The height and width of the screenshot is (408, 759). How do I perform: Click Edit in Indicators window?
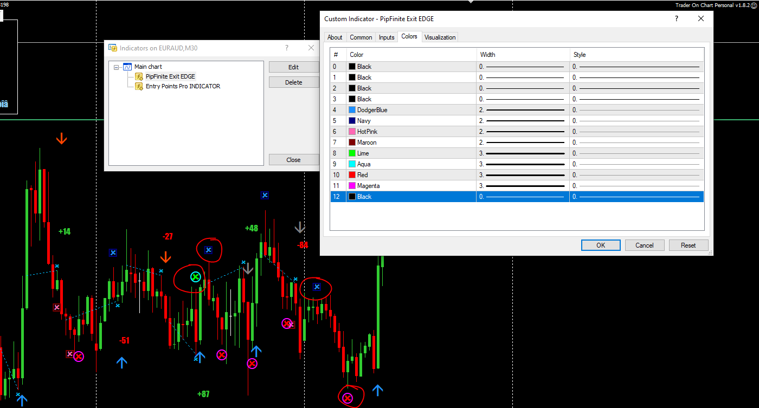293,67
